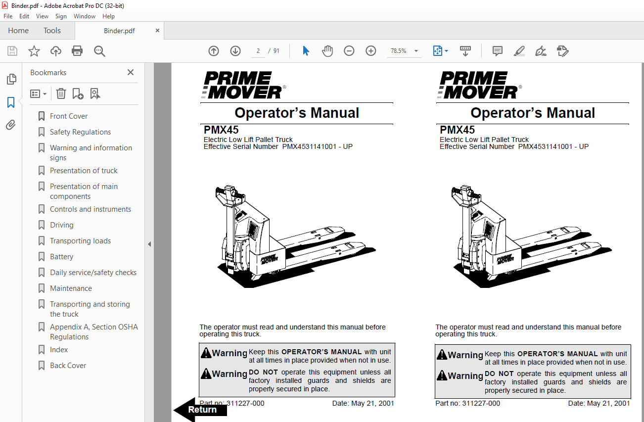Zoom in with plus button
Image resolution: width=644 pixels, height=422 pixels.
tap(371, 51)
